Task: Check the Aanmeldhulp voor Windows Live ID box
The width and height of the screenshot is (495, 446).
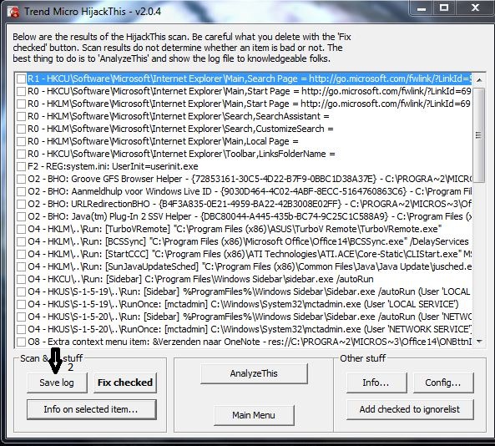Action: click(21, 191)
